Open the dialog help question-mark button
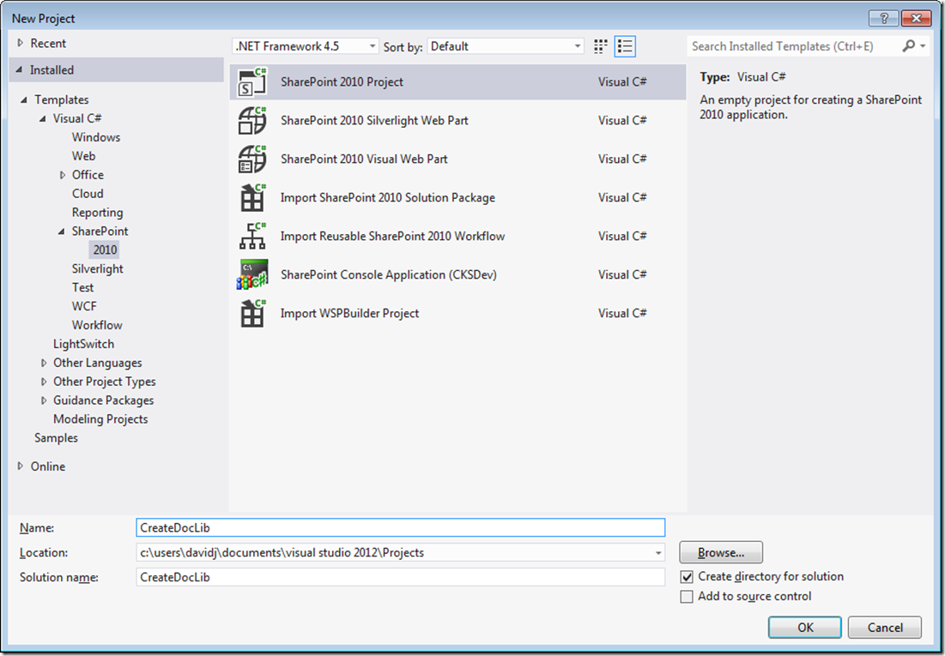This screenshot has width=945, height=656. click(x=884, y=19)
